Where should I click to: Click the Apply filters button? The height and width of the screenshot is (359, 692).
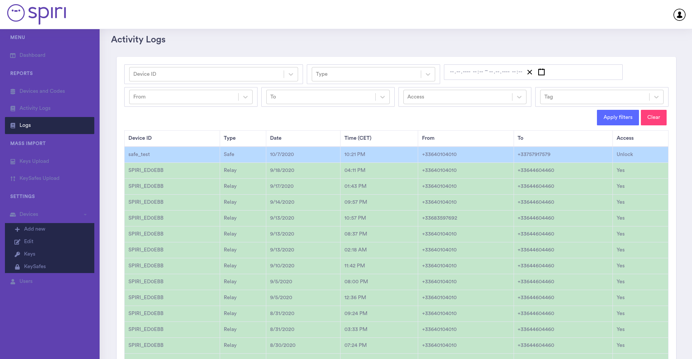click(617, 117)
